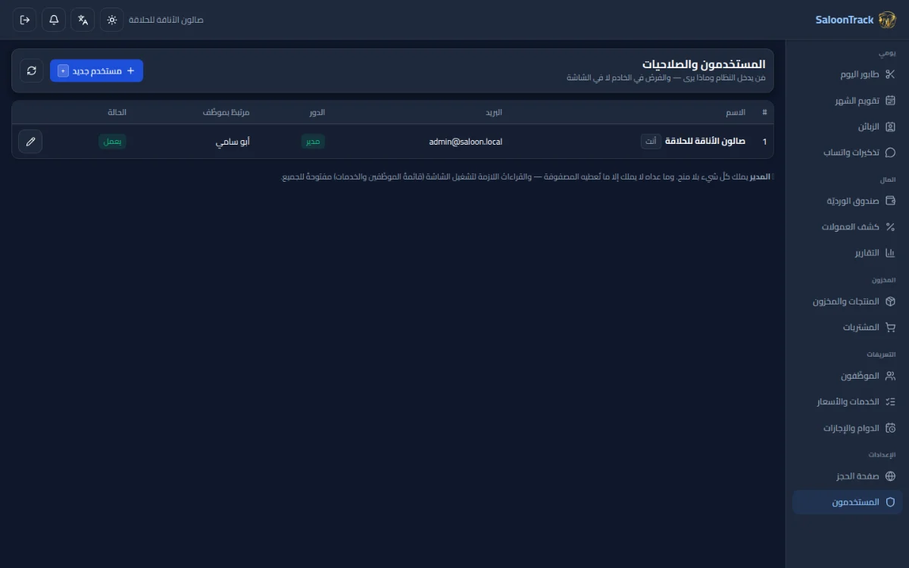
Task: Open تذكيرات واتساب page
Action: coord(848,152)
